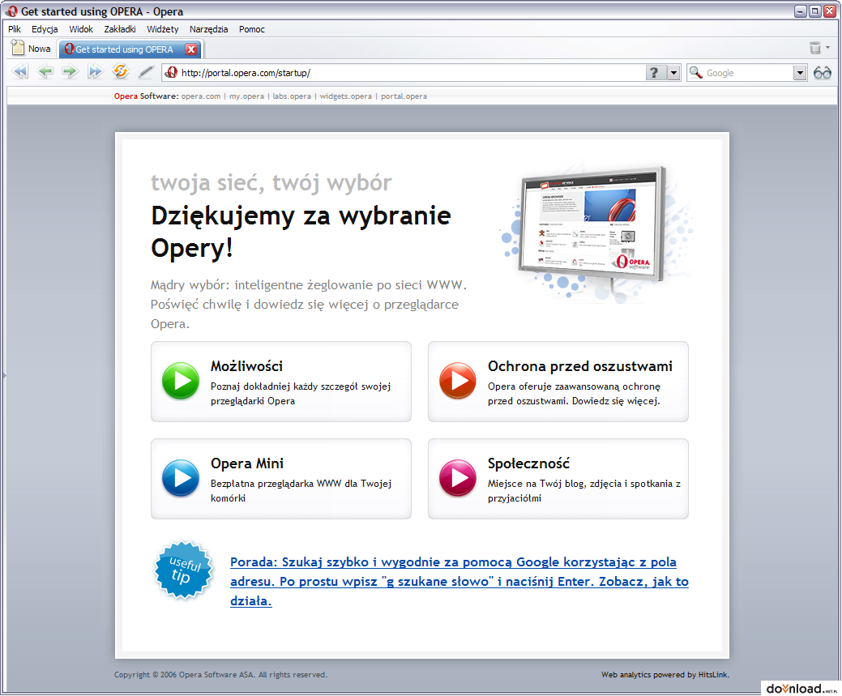Viewport: 842px width, 696px height.
Task: Click the Ochrona przed oszustwami heading
Action: point(580,366)
